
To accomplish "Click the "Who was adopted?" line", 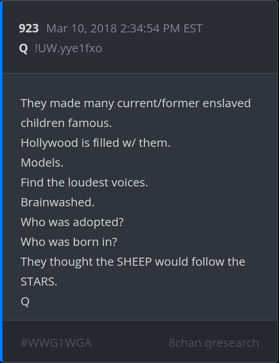I will point(72,222).
